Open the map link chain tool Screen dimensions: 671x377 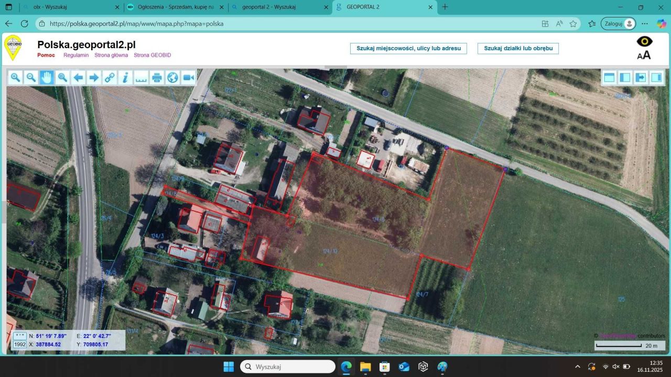pyautogui.click(x=110, y=78)
